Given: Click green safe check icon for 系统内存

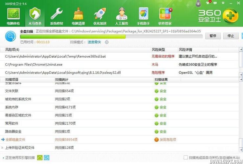Looking at the screenshot, I should [157, 107].
